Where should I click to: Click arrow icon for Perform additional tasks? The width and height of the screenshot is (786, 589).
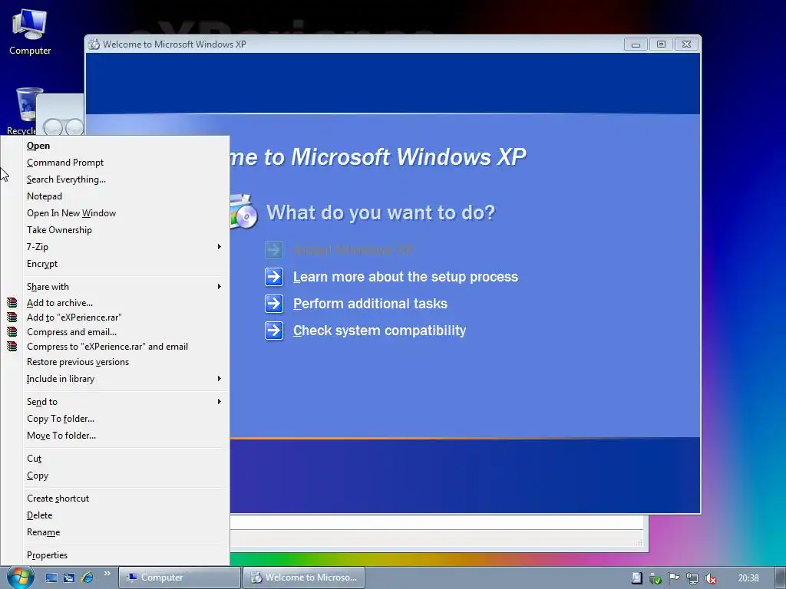click(x=274, y=304)
